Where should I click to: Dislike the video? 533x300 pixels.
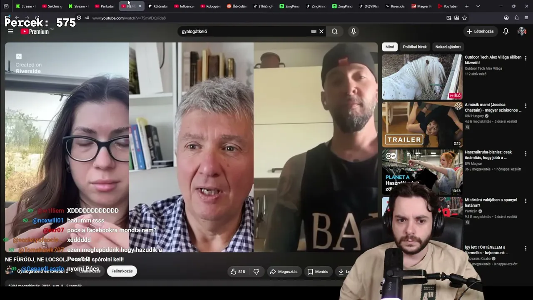click(257, 272)
